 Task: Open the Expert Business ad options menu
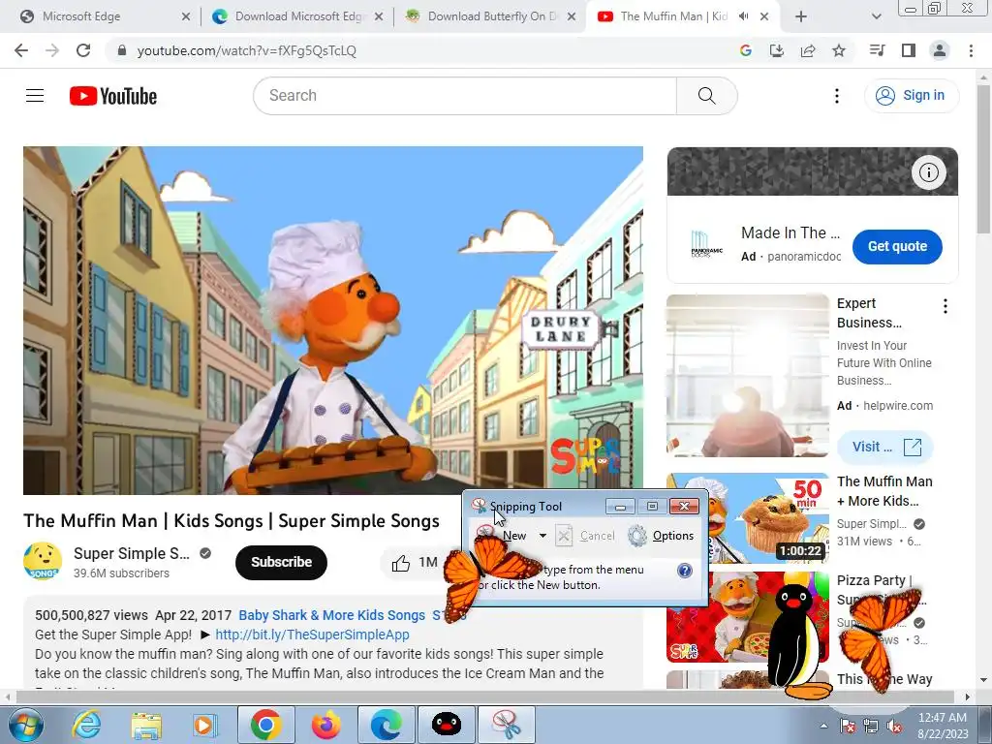coord(945,307)
